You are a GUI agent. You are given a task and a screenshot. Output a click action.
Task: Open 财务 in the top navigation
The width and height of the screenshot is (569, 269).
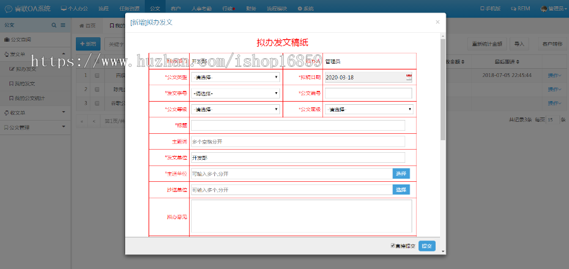pos(251,8)
